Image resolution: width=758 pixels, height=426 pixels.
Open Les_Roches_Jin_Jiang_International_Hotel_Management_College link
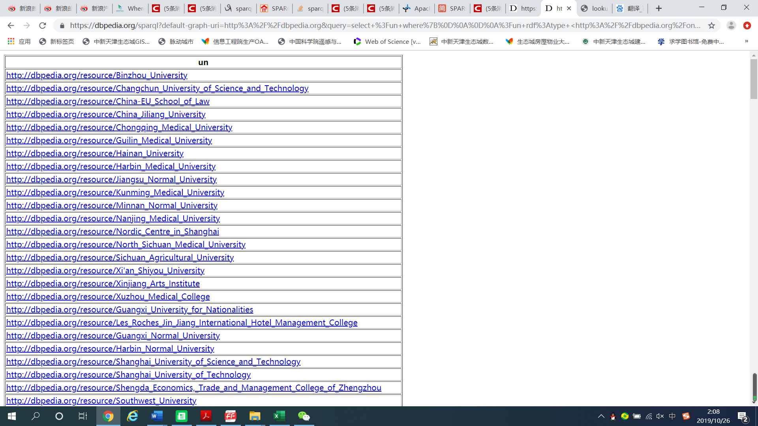(x=181, y=322)
